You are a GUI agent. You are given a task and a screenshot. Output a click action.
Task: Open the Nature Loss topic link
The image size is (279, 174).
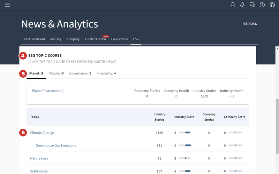39,158
